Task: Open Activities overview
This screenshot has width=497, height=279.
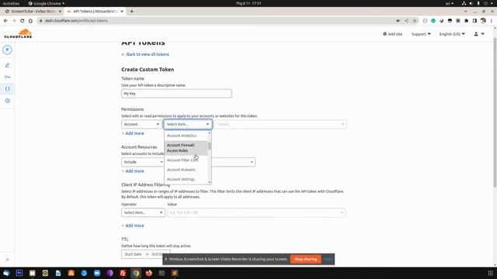Action: [x=11, y=3]
